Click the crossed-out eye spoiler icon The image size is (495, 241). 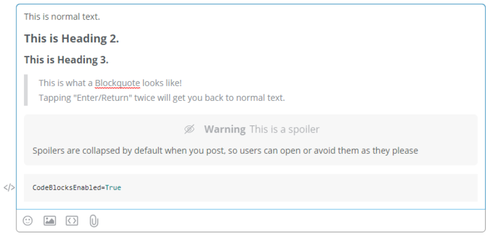point(190,129)
